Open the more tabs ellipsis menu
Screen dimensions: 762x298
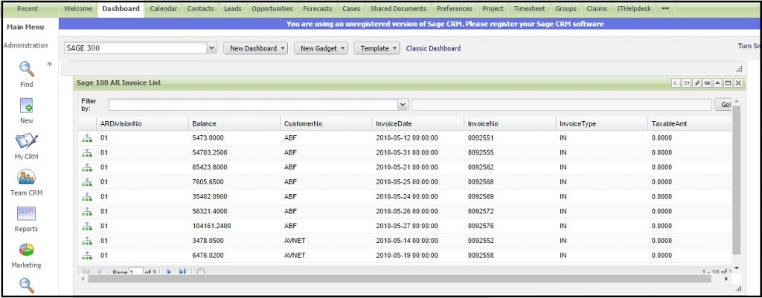(x=665, y=8)
